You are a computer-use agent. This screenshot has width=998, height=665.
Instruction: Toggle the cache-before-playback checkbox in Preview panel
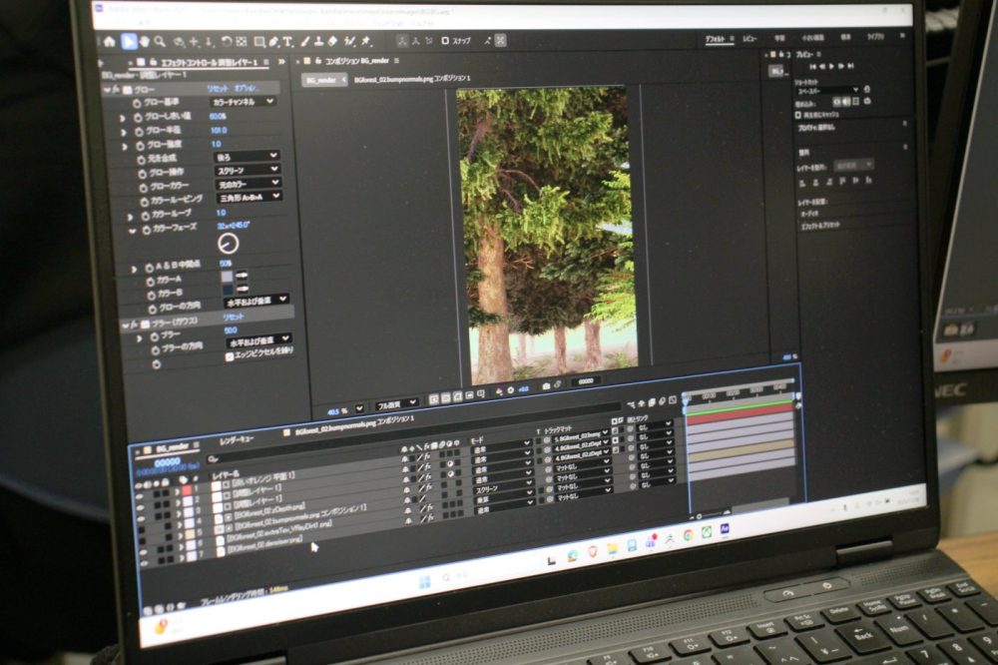pos(798,114)
